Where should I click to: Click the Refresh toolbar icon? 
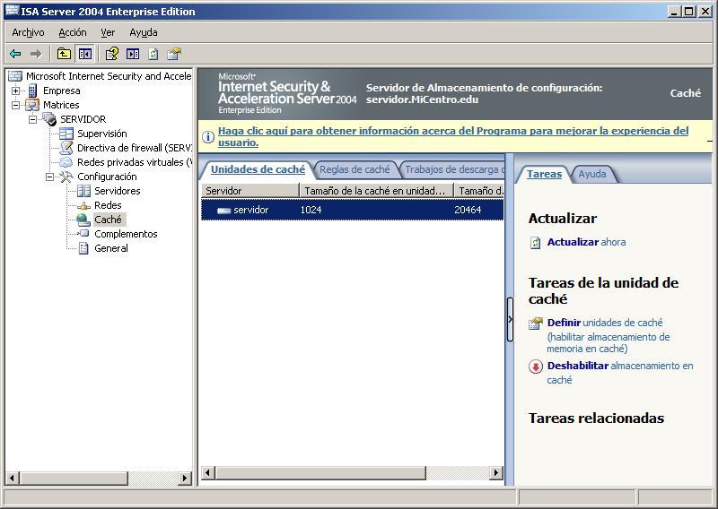(153, 54)
